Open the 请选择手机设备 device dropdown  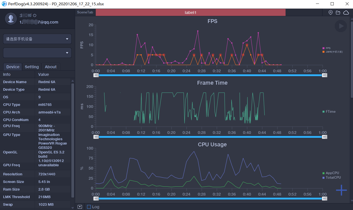[37, 39]
